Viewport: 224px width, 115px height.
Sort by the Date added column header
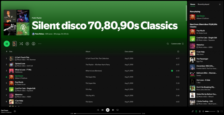(129, 52)
